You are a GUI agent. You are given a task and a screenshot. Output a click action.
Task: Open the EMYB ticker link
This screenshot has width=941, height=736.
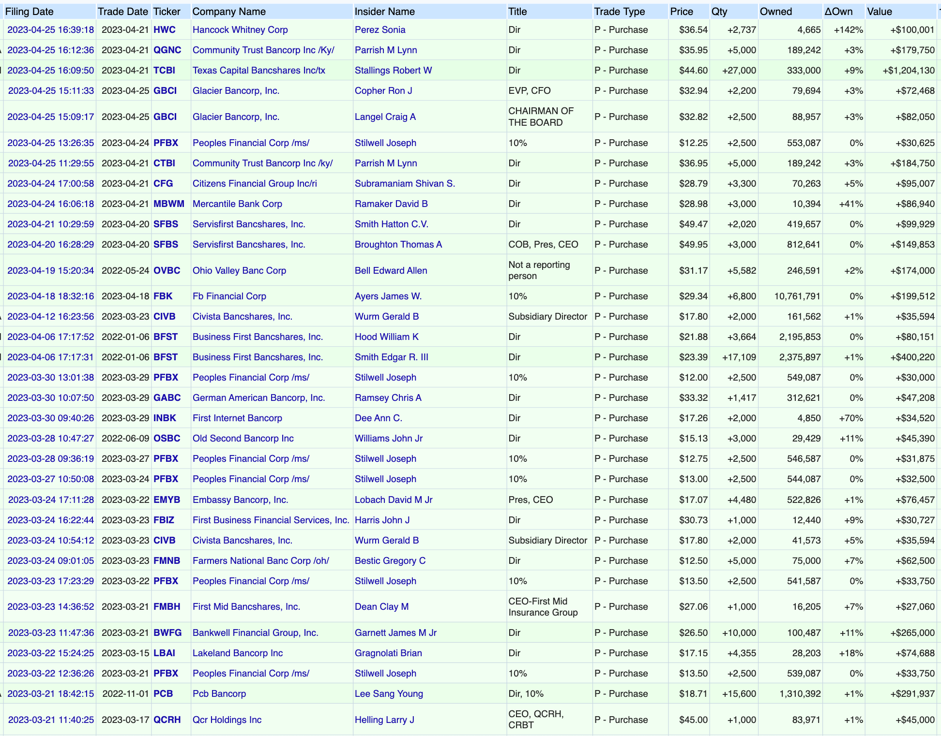point(167,500)
